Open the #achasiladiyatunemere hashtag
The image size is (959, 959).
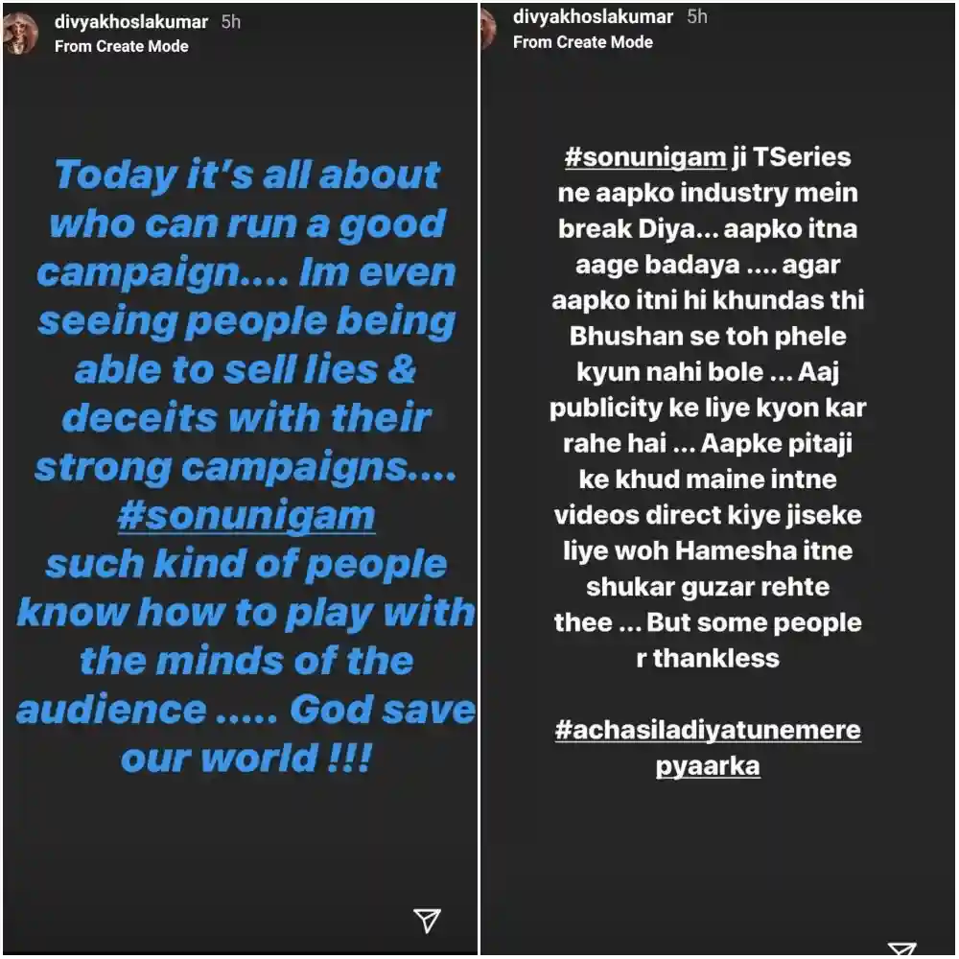click(708, 731)
